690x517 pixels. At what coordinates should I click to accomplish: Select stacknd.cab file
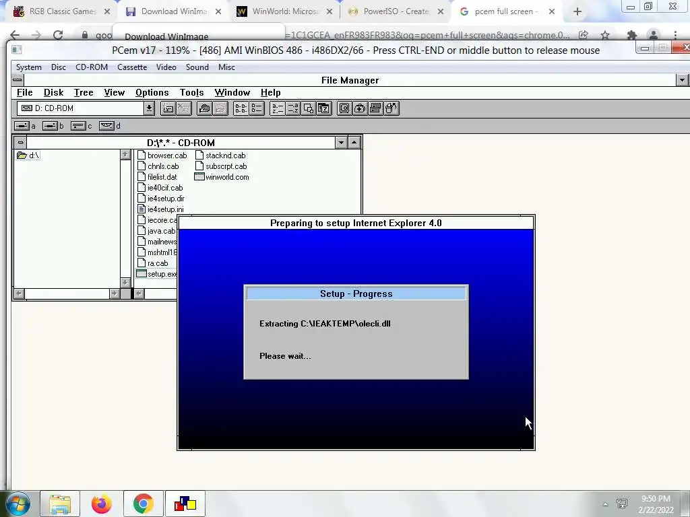click(220, 156)
